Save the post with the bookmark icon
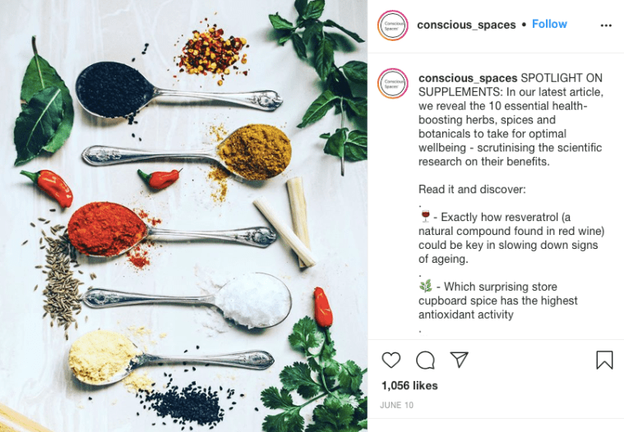Viewport: 624px width, 432px height. (x=604, y=360)
